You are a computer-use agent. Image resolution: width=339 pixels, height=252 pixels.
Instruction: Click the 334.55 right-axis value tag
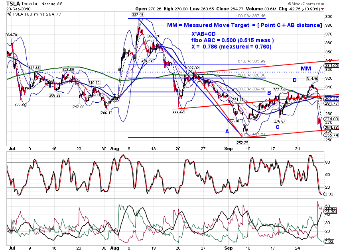point(331,65)
